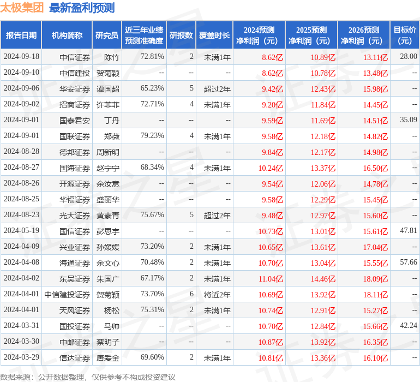Click 中邮证券 institution name
420x382 pixels.
click(x=75, y=342)
